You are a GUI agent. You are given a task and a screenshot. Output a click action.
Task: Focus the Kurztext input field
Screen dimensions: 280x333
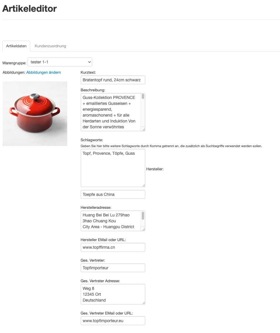click(x=113, y=80)
